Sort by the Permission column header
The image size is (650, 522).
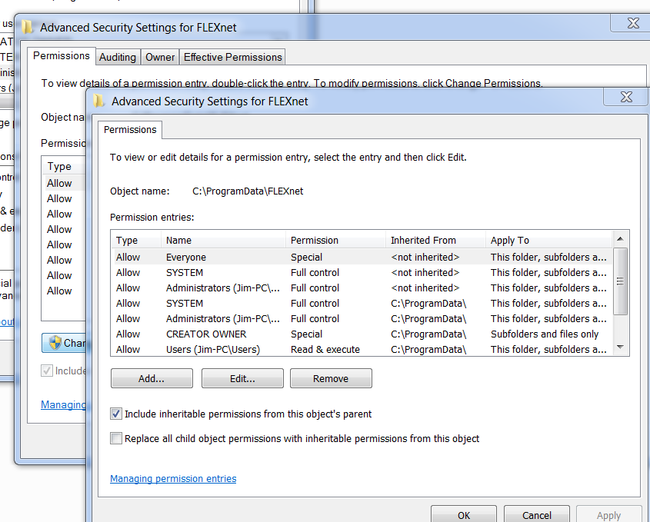[336, 241]
